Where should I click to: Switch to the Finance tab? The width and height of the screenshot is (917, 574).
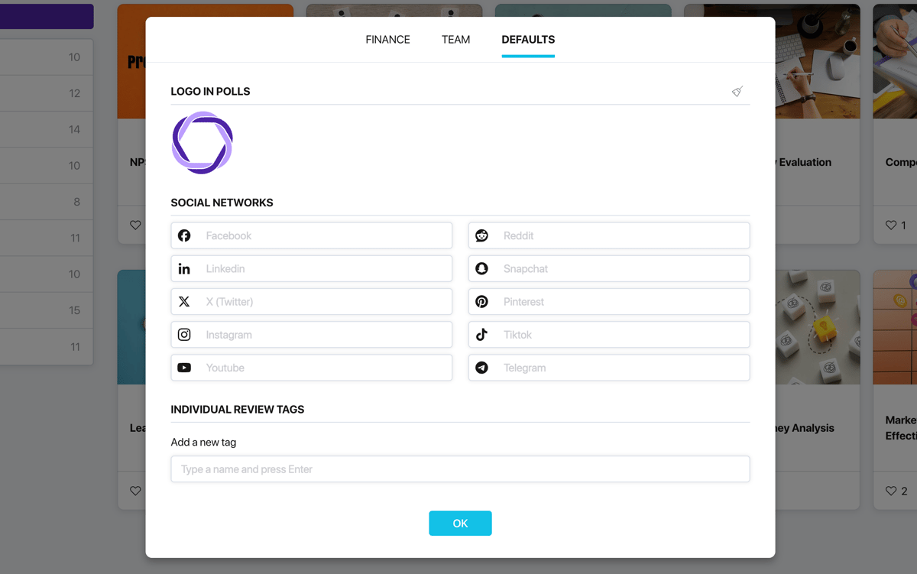click(387, 40)
